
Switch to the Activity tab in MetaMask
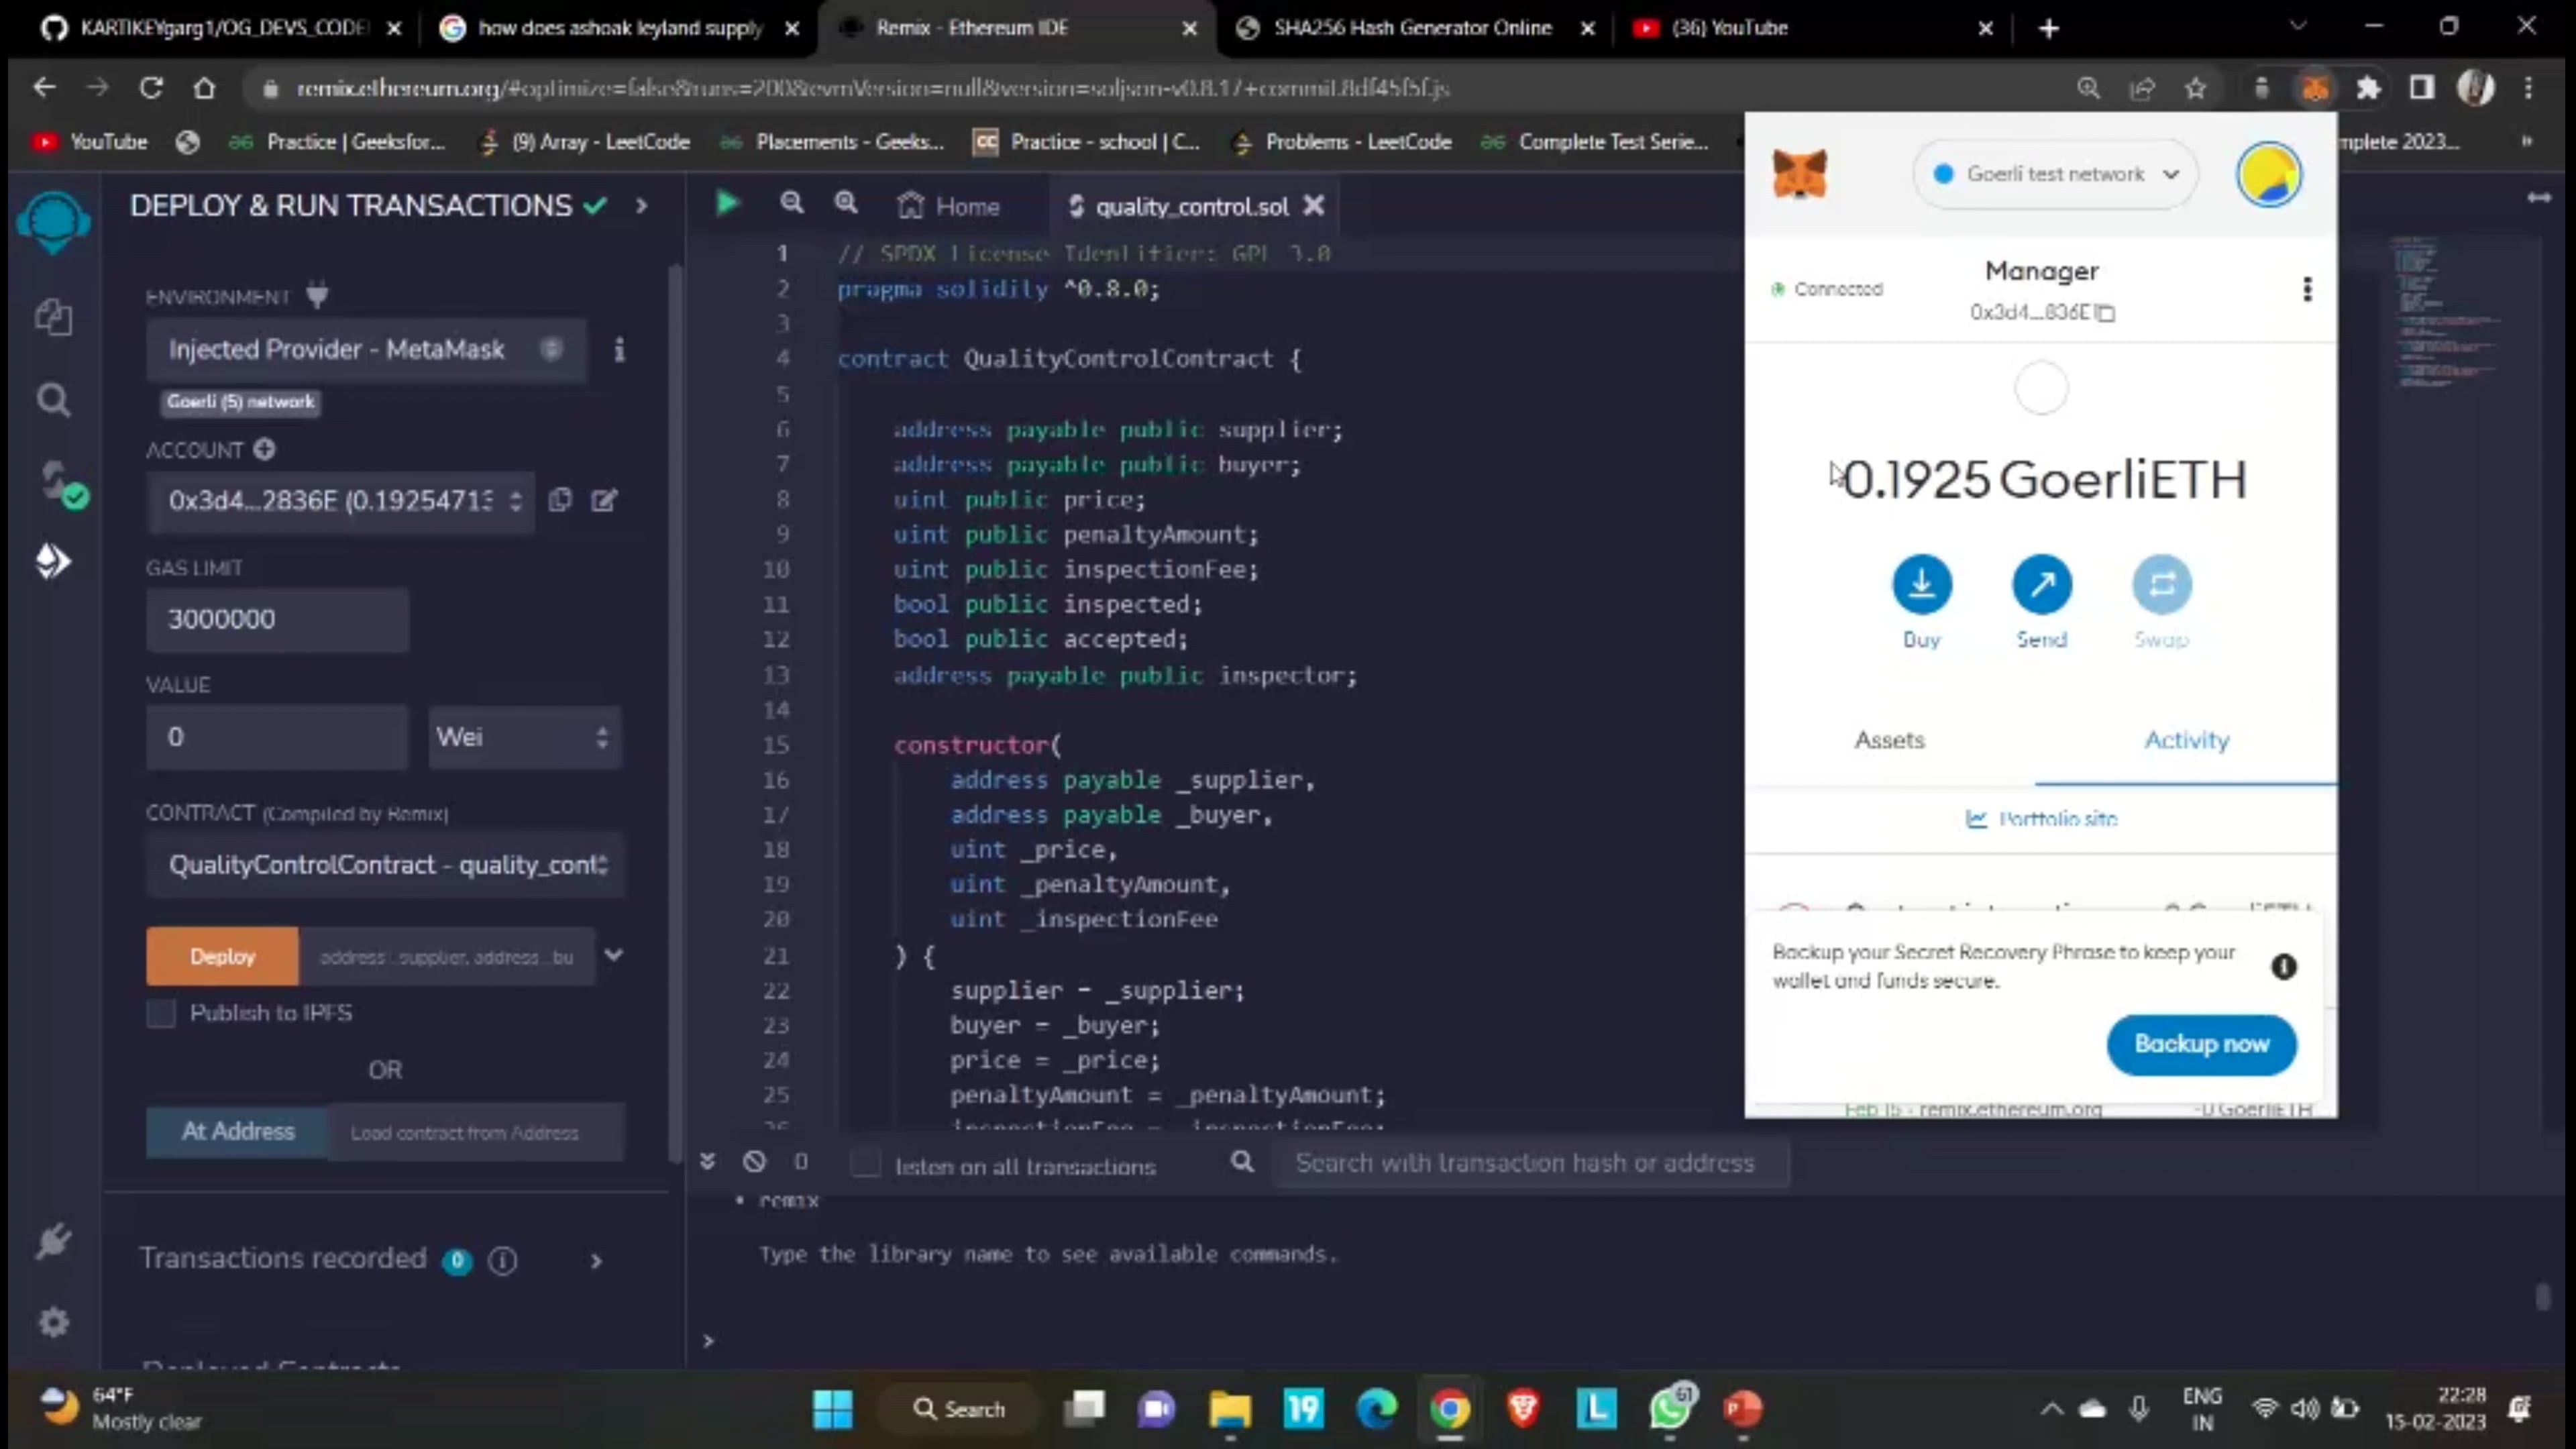point(2186,740)
